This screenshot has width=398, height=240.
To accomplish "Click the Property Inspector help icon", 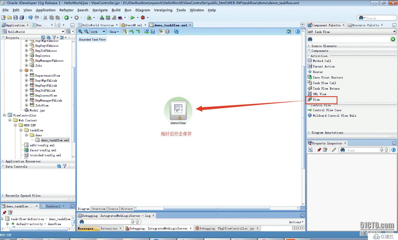I will 394,150.
